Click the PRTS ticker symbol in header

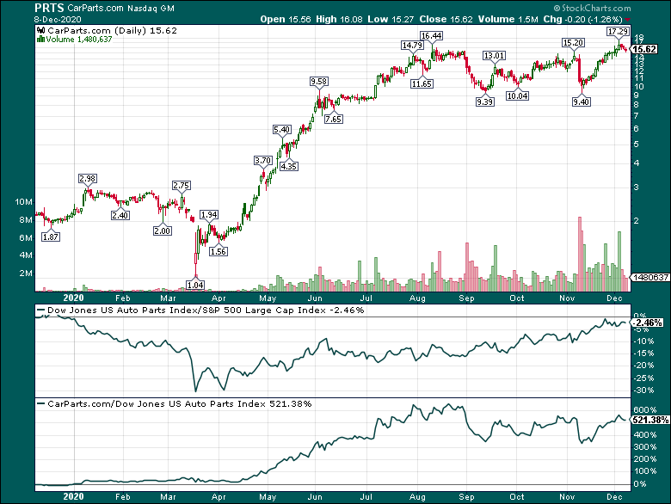(49, 8)
